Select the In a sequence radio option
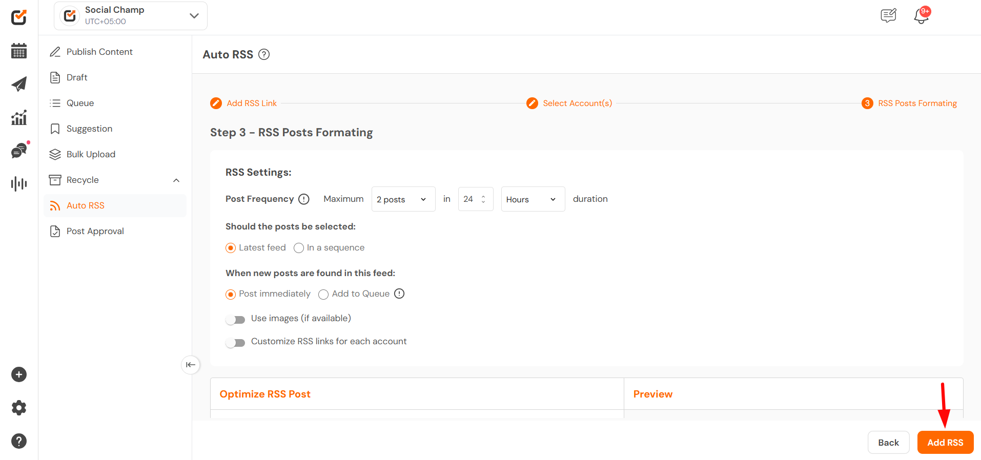This screenshot has height=460, width=981. [x=299, y=248]
